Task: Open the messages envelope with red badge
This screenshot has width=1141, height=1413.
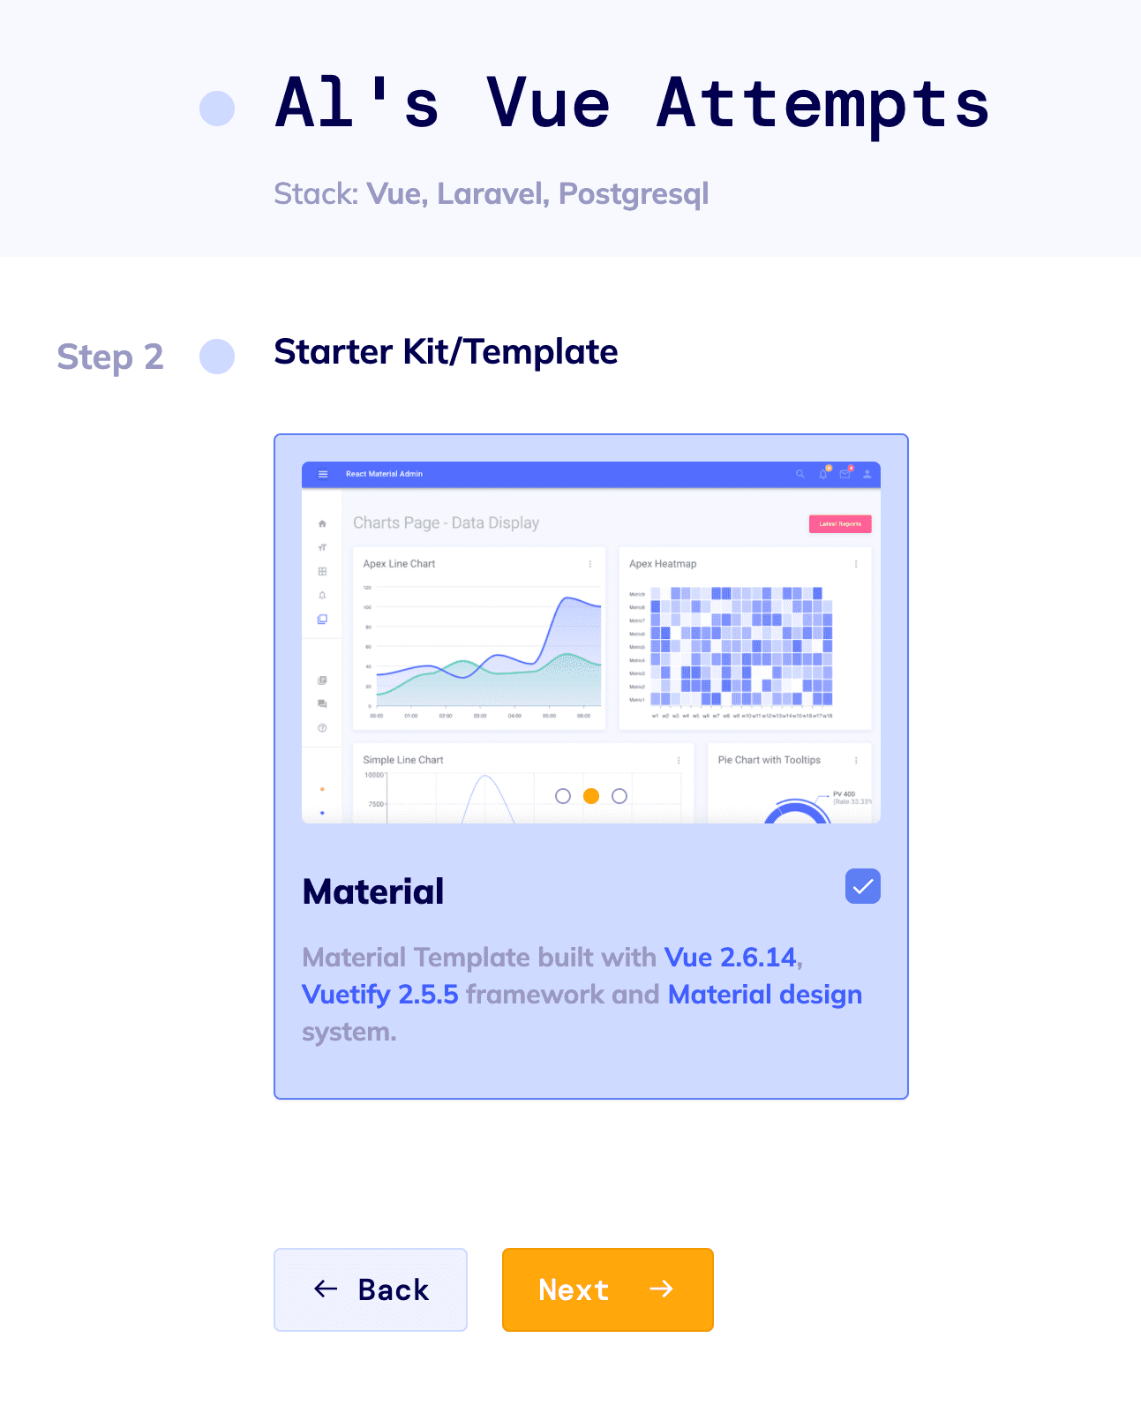Action: pyautogui.click(x=844, y=474)
